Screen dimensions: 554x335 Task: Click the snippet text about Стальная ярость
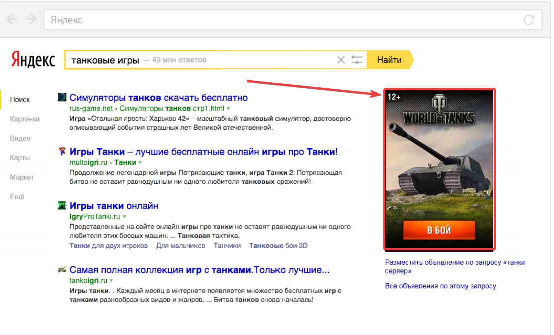(x=210, y=123)
